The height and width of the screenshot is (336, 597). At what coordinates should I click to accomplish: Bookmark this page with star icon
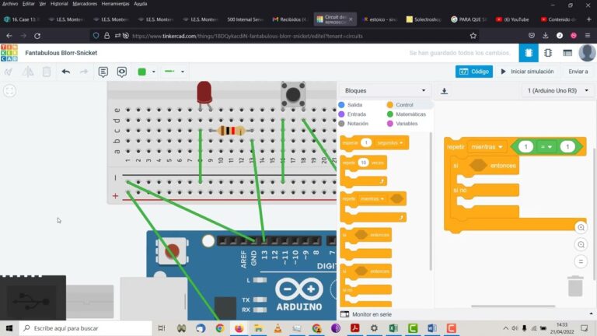click(473, 36)
